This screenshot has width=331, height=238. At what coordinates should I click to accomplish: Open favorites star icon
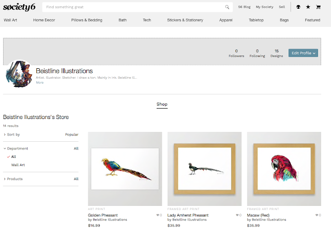pyautogui.click(x=308, y=7)
